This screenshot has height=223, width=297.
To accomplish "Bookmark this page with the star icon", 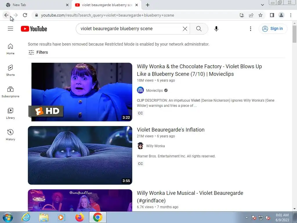I will pyautogui.click(x=260, y=15).
